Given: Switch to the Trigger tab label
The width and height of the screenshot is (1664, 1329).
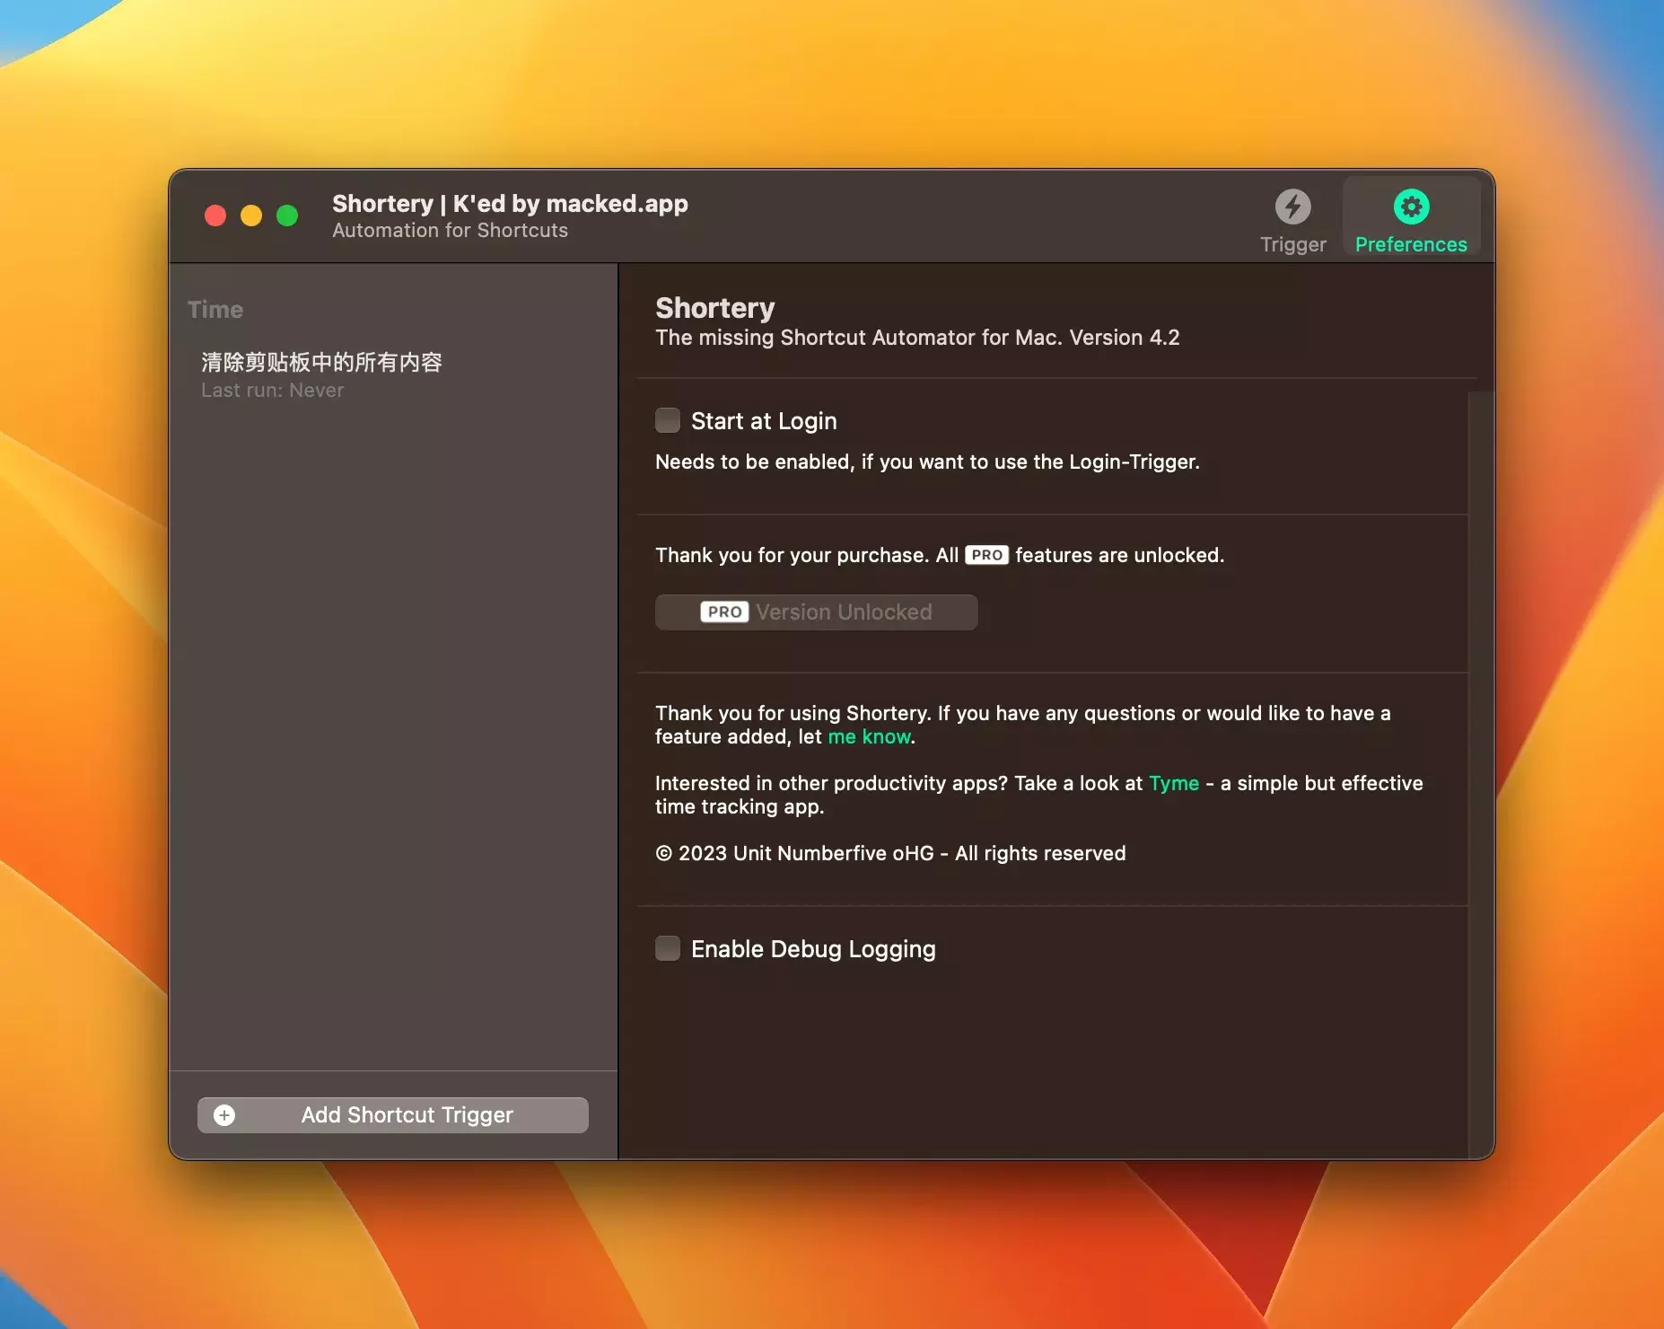Looking at the screenshot, I should click(x=1292, y=244).
